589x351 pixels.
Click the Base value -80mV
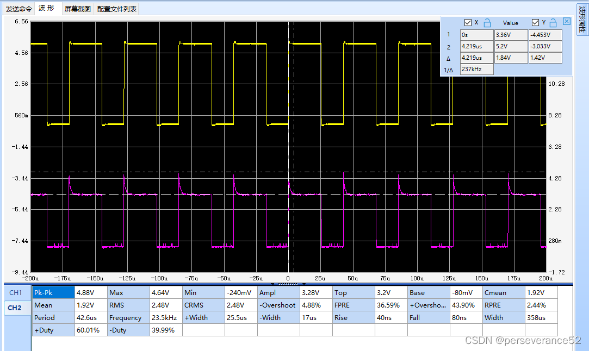coord(466,292)
